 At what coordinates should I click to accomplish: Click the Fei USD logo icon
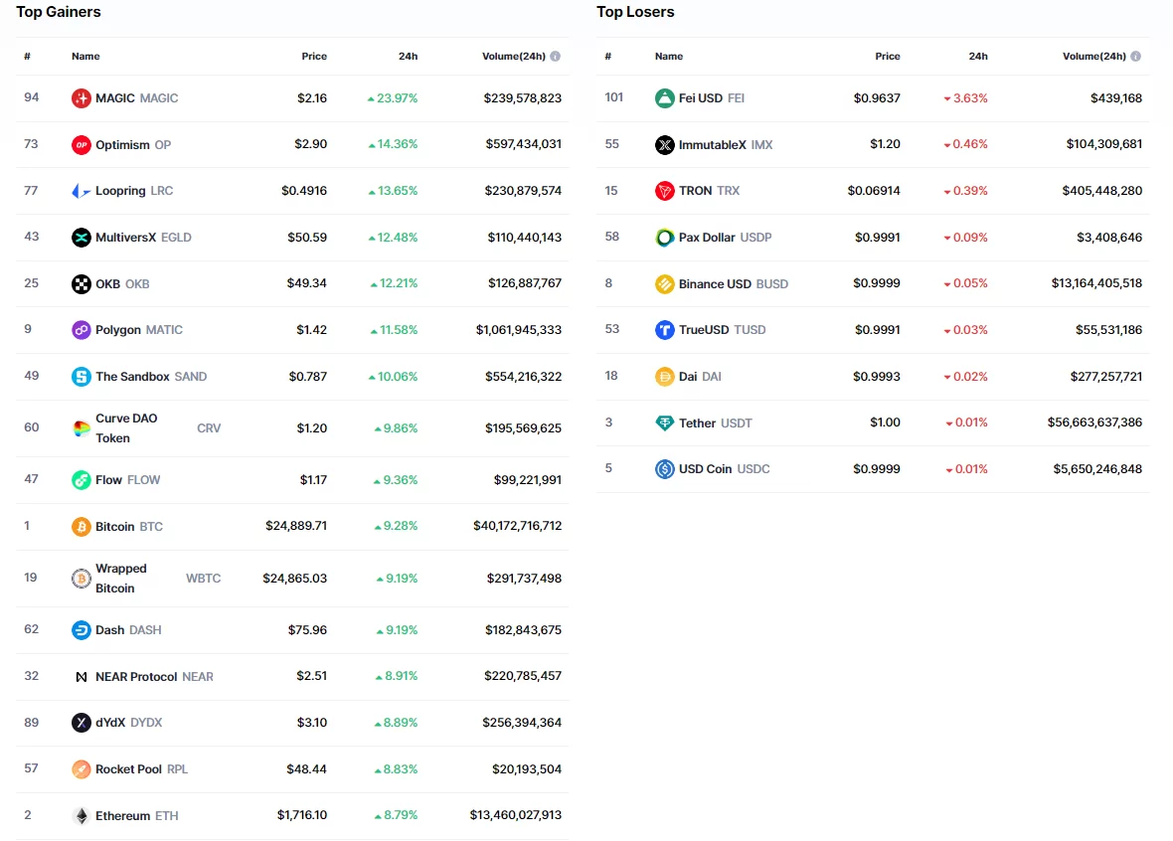click(x=665, y=98)
